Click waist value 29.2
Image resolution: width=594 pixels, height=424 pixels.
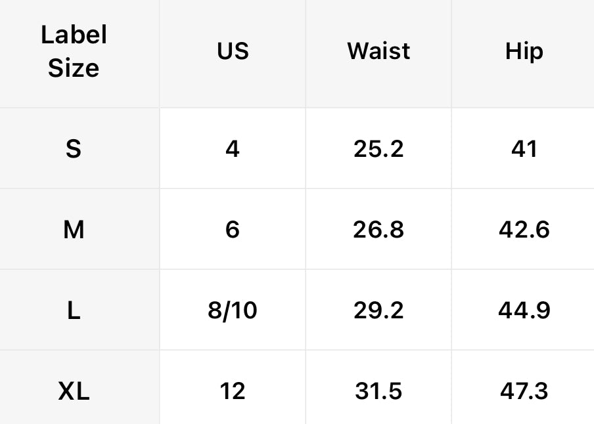tap(378, 310)
